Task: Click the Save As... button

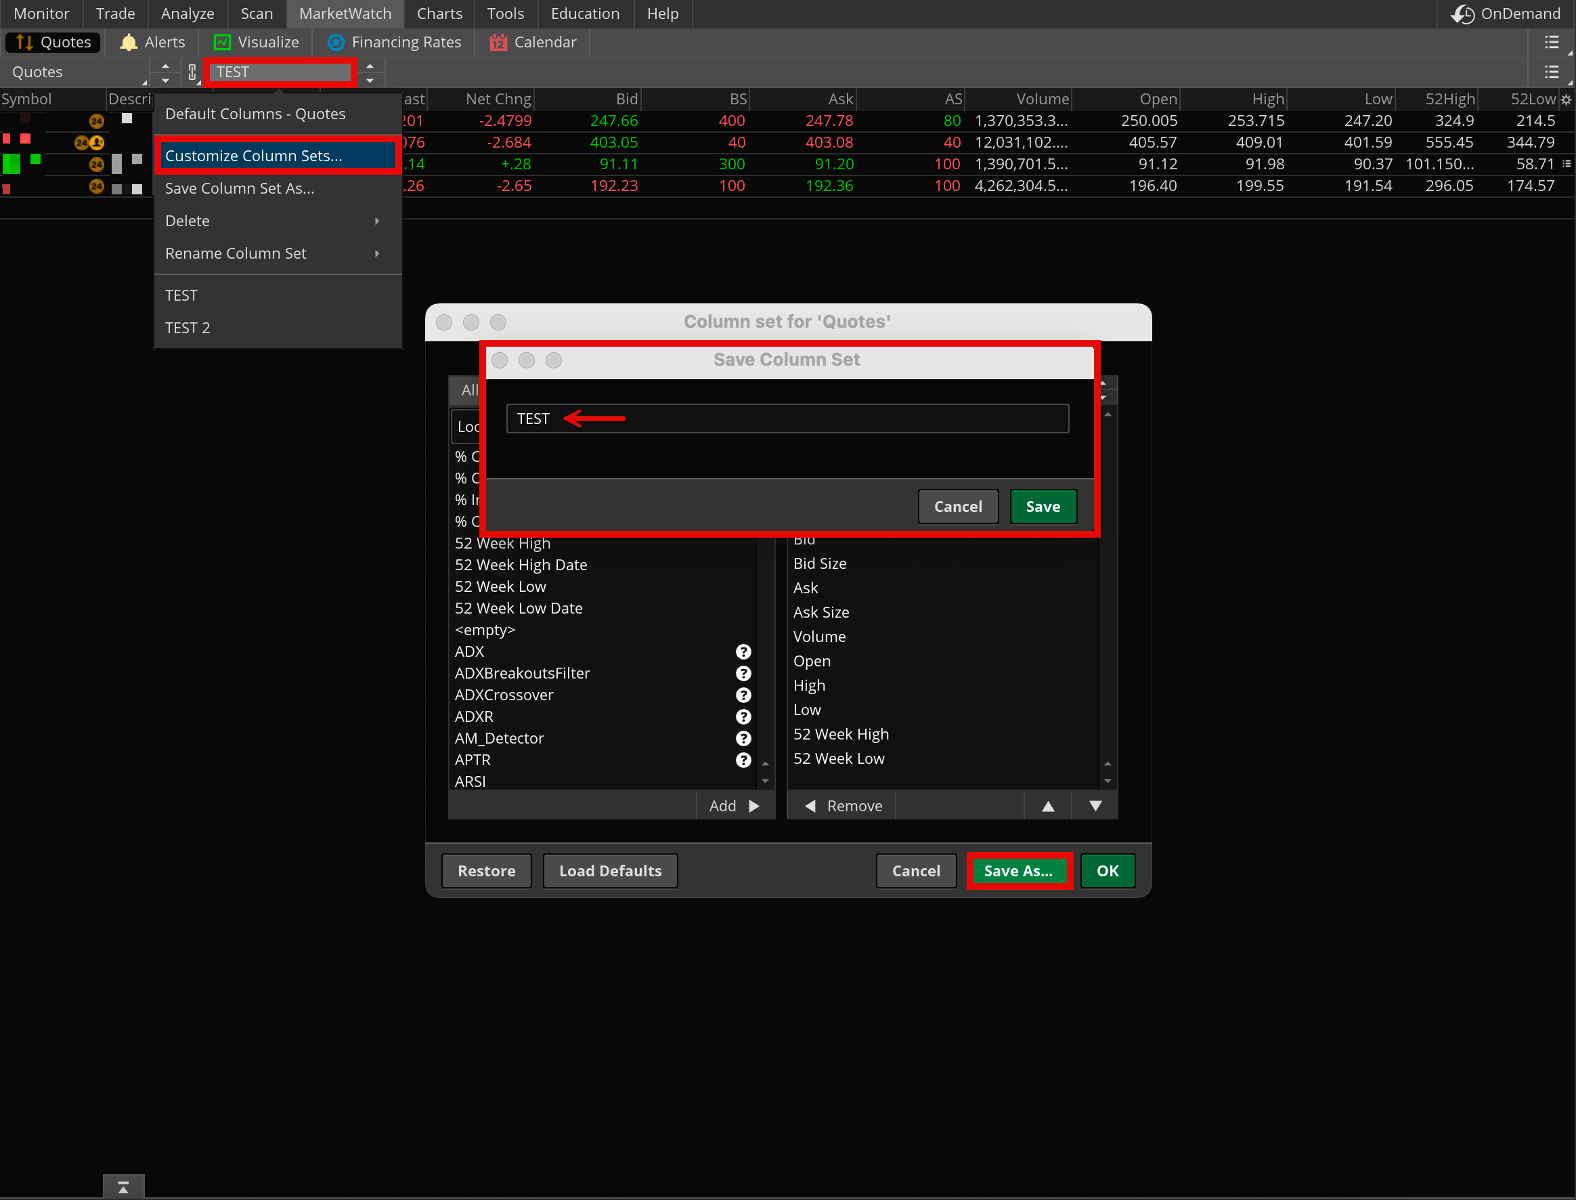Action: pos(1019,871)
